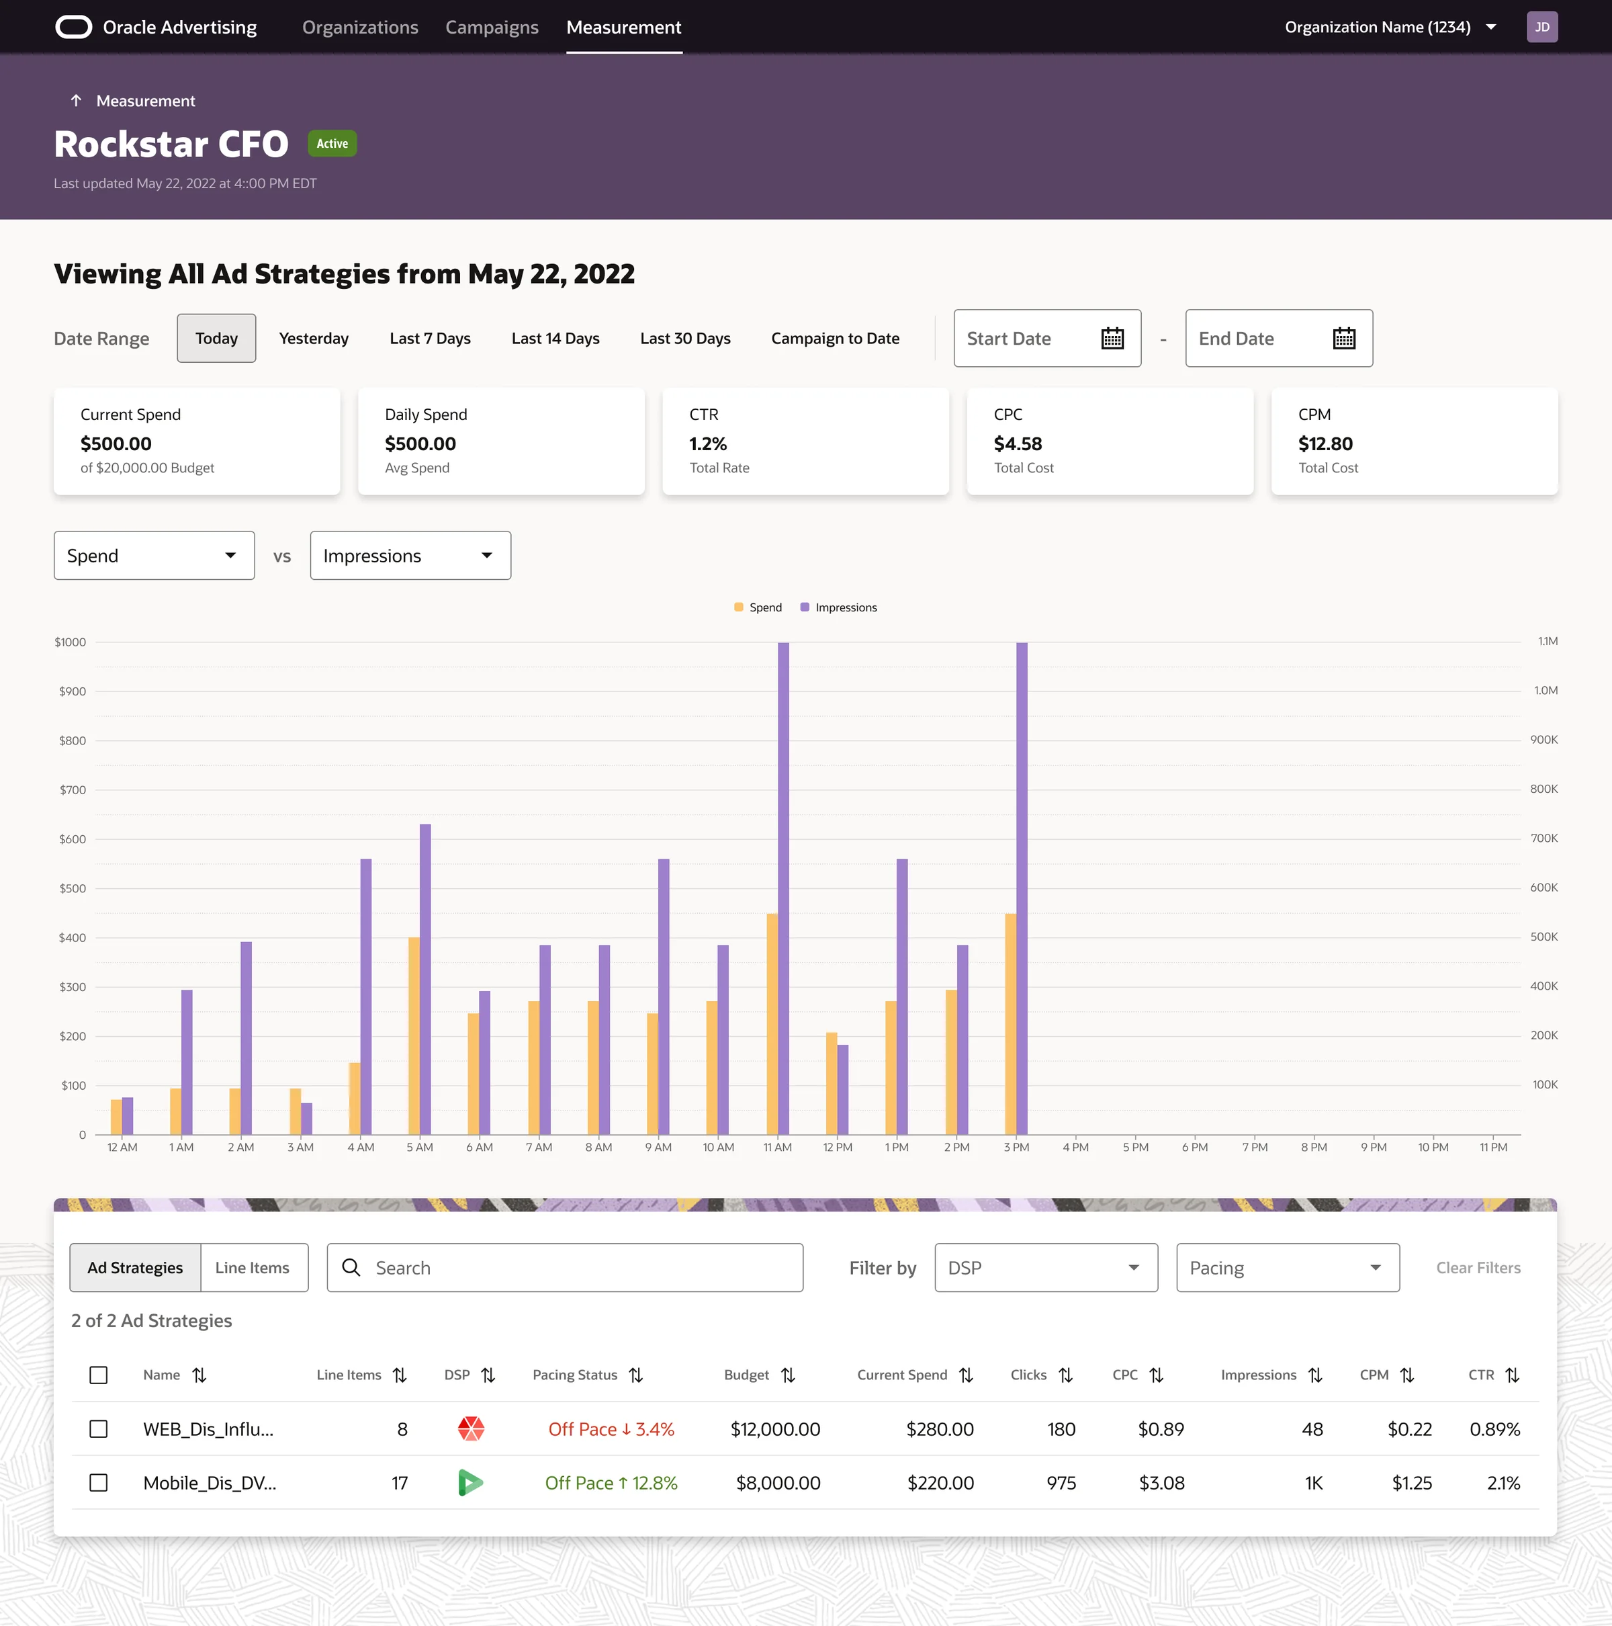The width and height of the screenshot is (1612, 1626).
Task: Sort by Impressions column arrows
Action: [x=1315, y=1374]
